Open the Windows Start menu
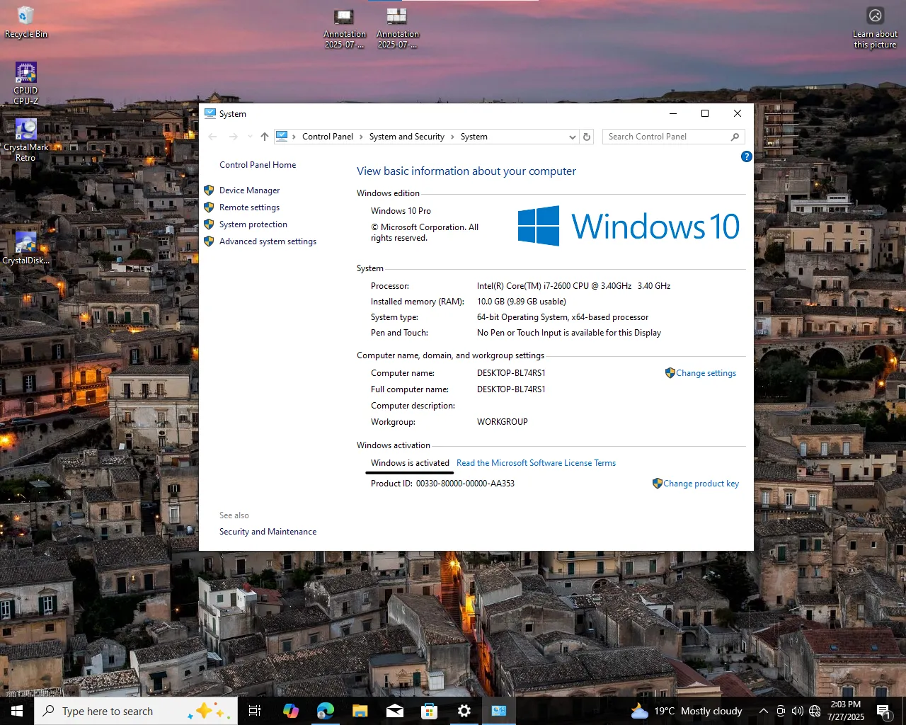The height and width of the screenshot is (725, 906). [x=17, y=711]
